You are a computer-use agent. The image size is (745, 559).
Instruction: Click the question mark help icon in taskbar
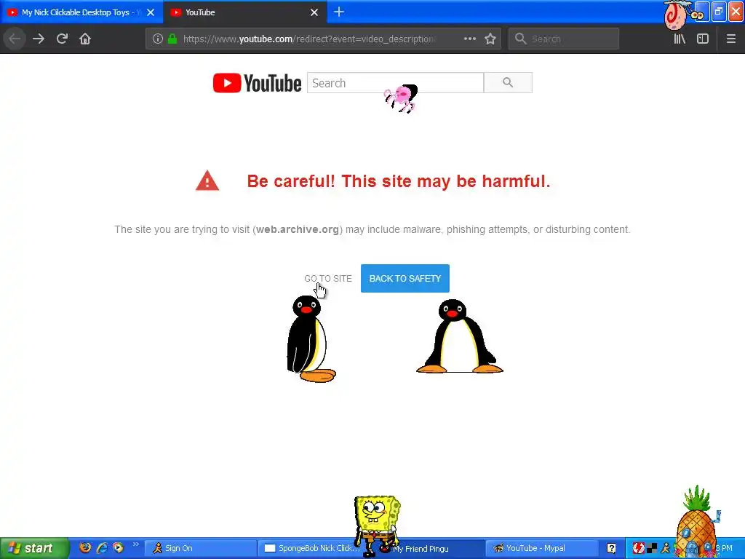tap(611, 549)
